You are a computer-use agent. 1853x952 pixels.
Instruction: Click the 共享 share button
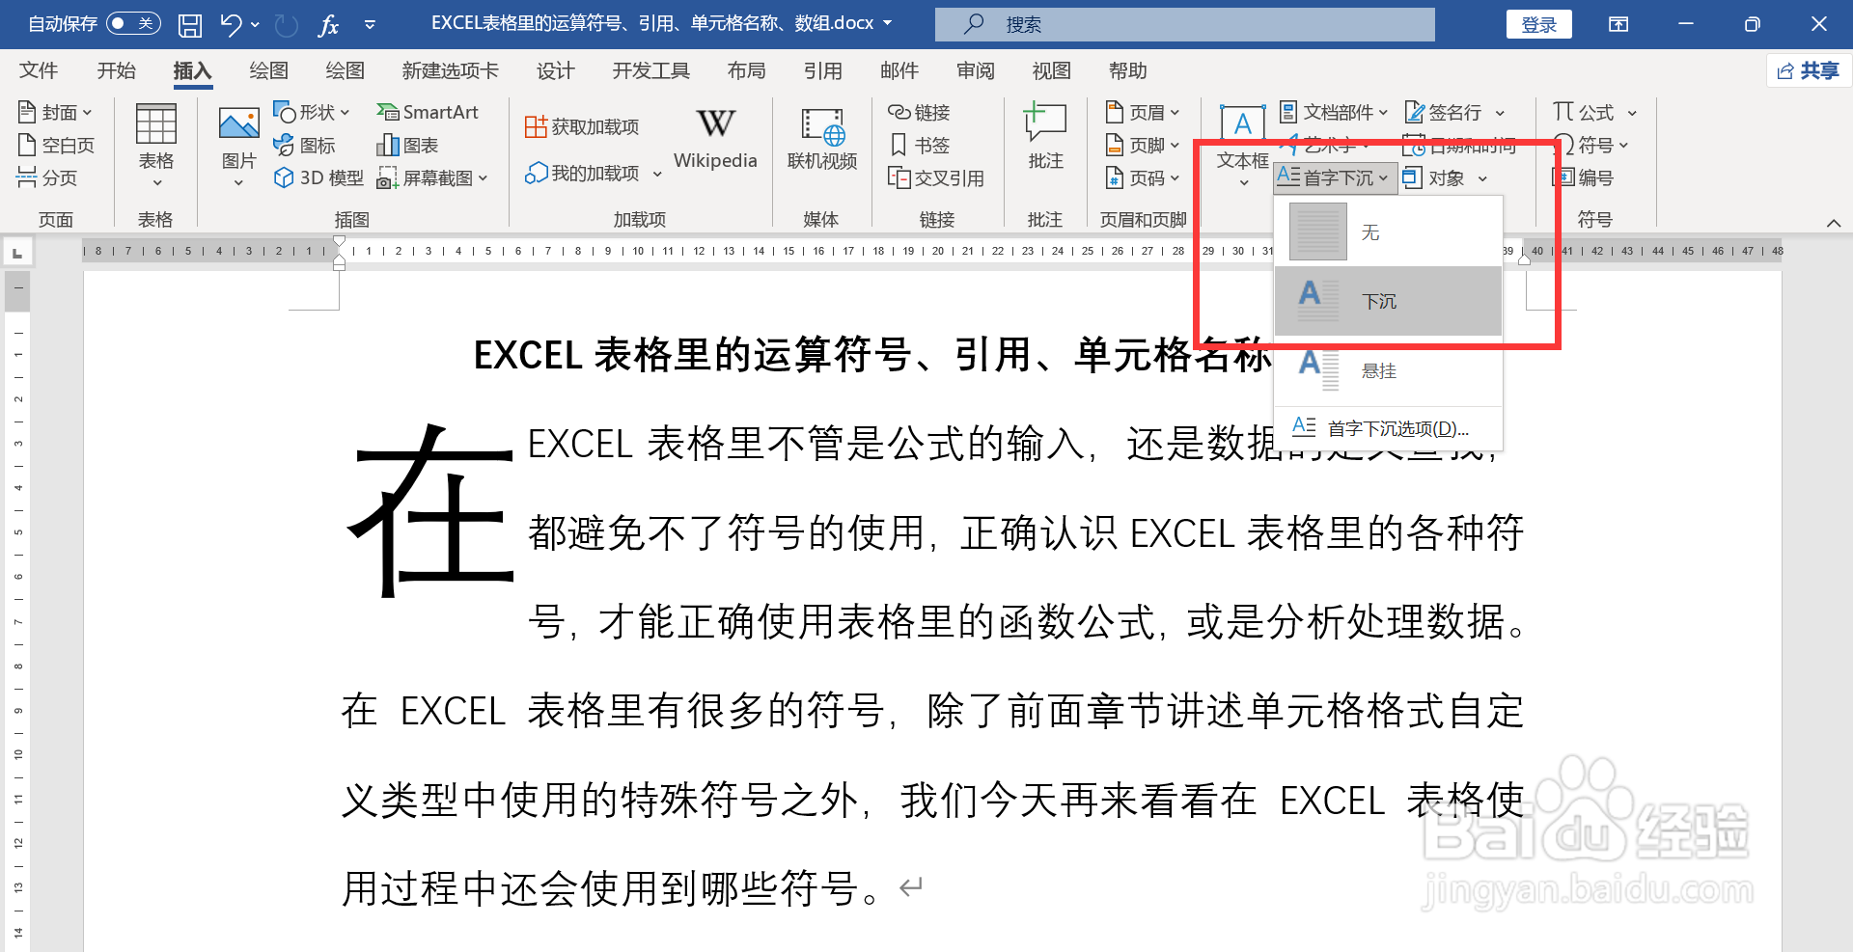pos(1809,70)
